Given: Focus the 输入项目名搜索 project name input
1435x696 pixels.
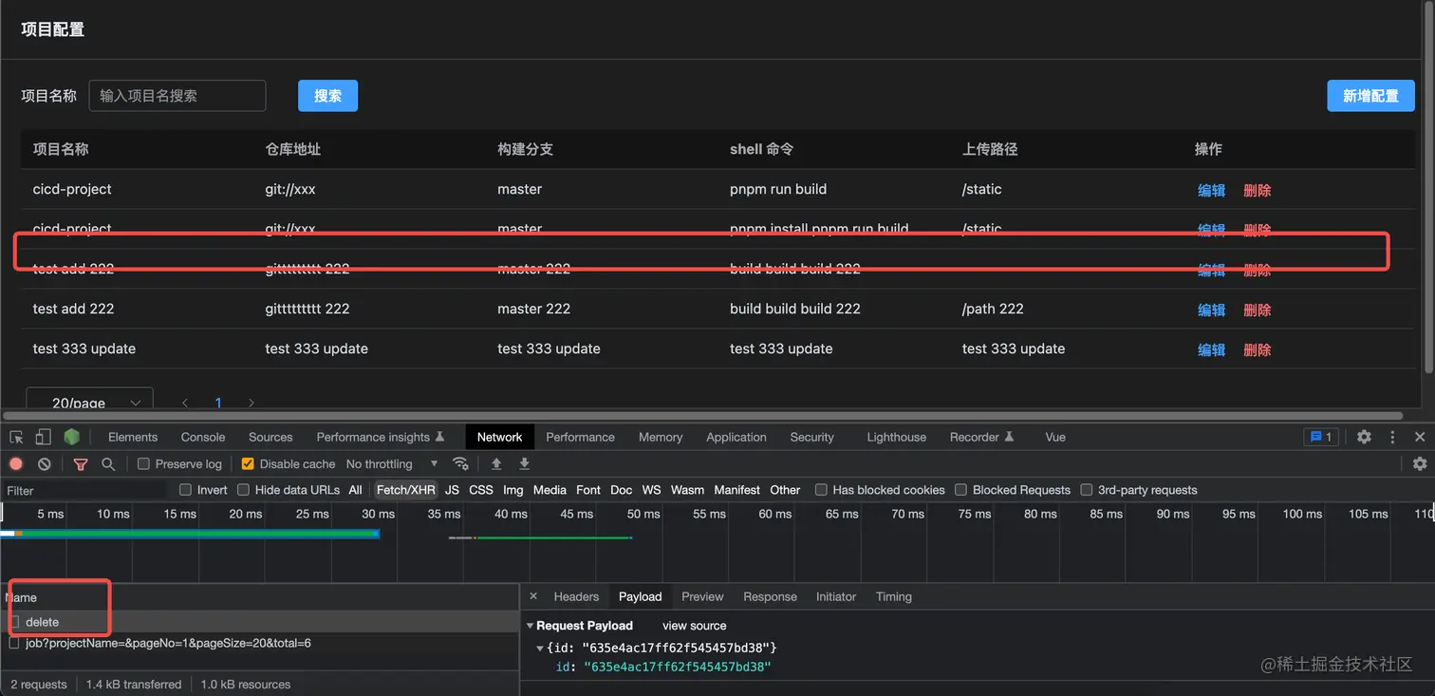Looking at the screenshot, I should pos(177,96).
